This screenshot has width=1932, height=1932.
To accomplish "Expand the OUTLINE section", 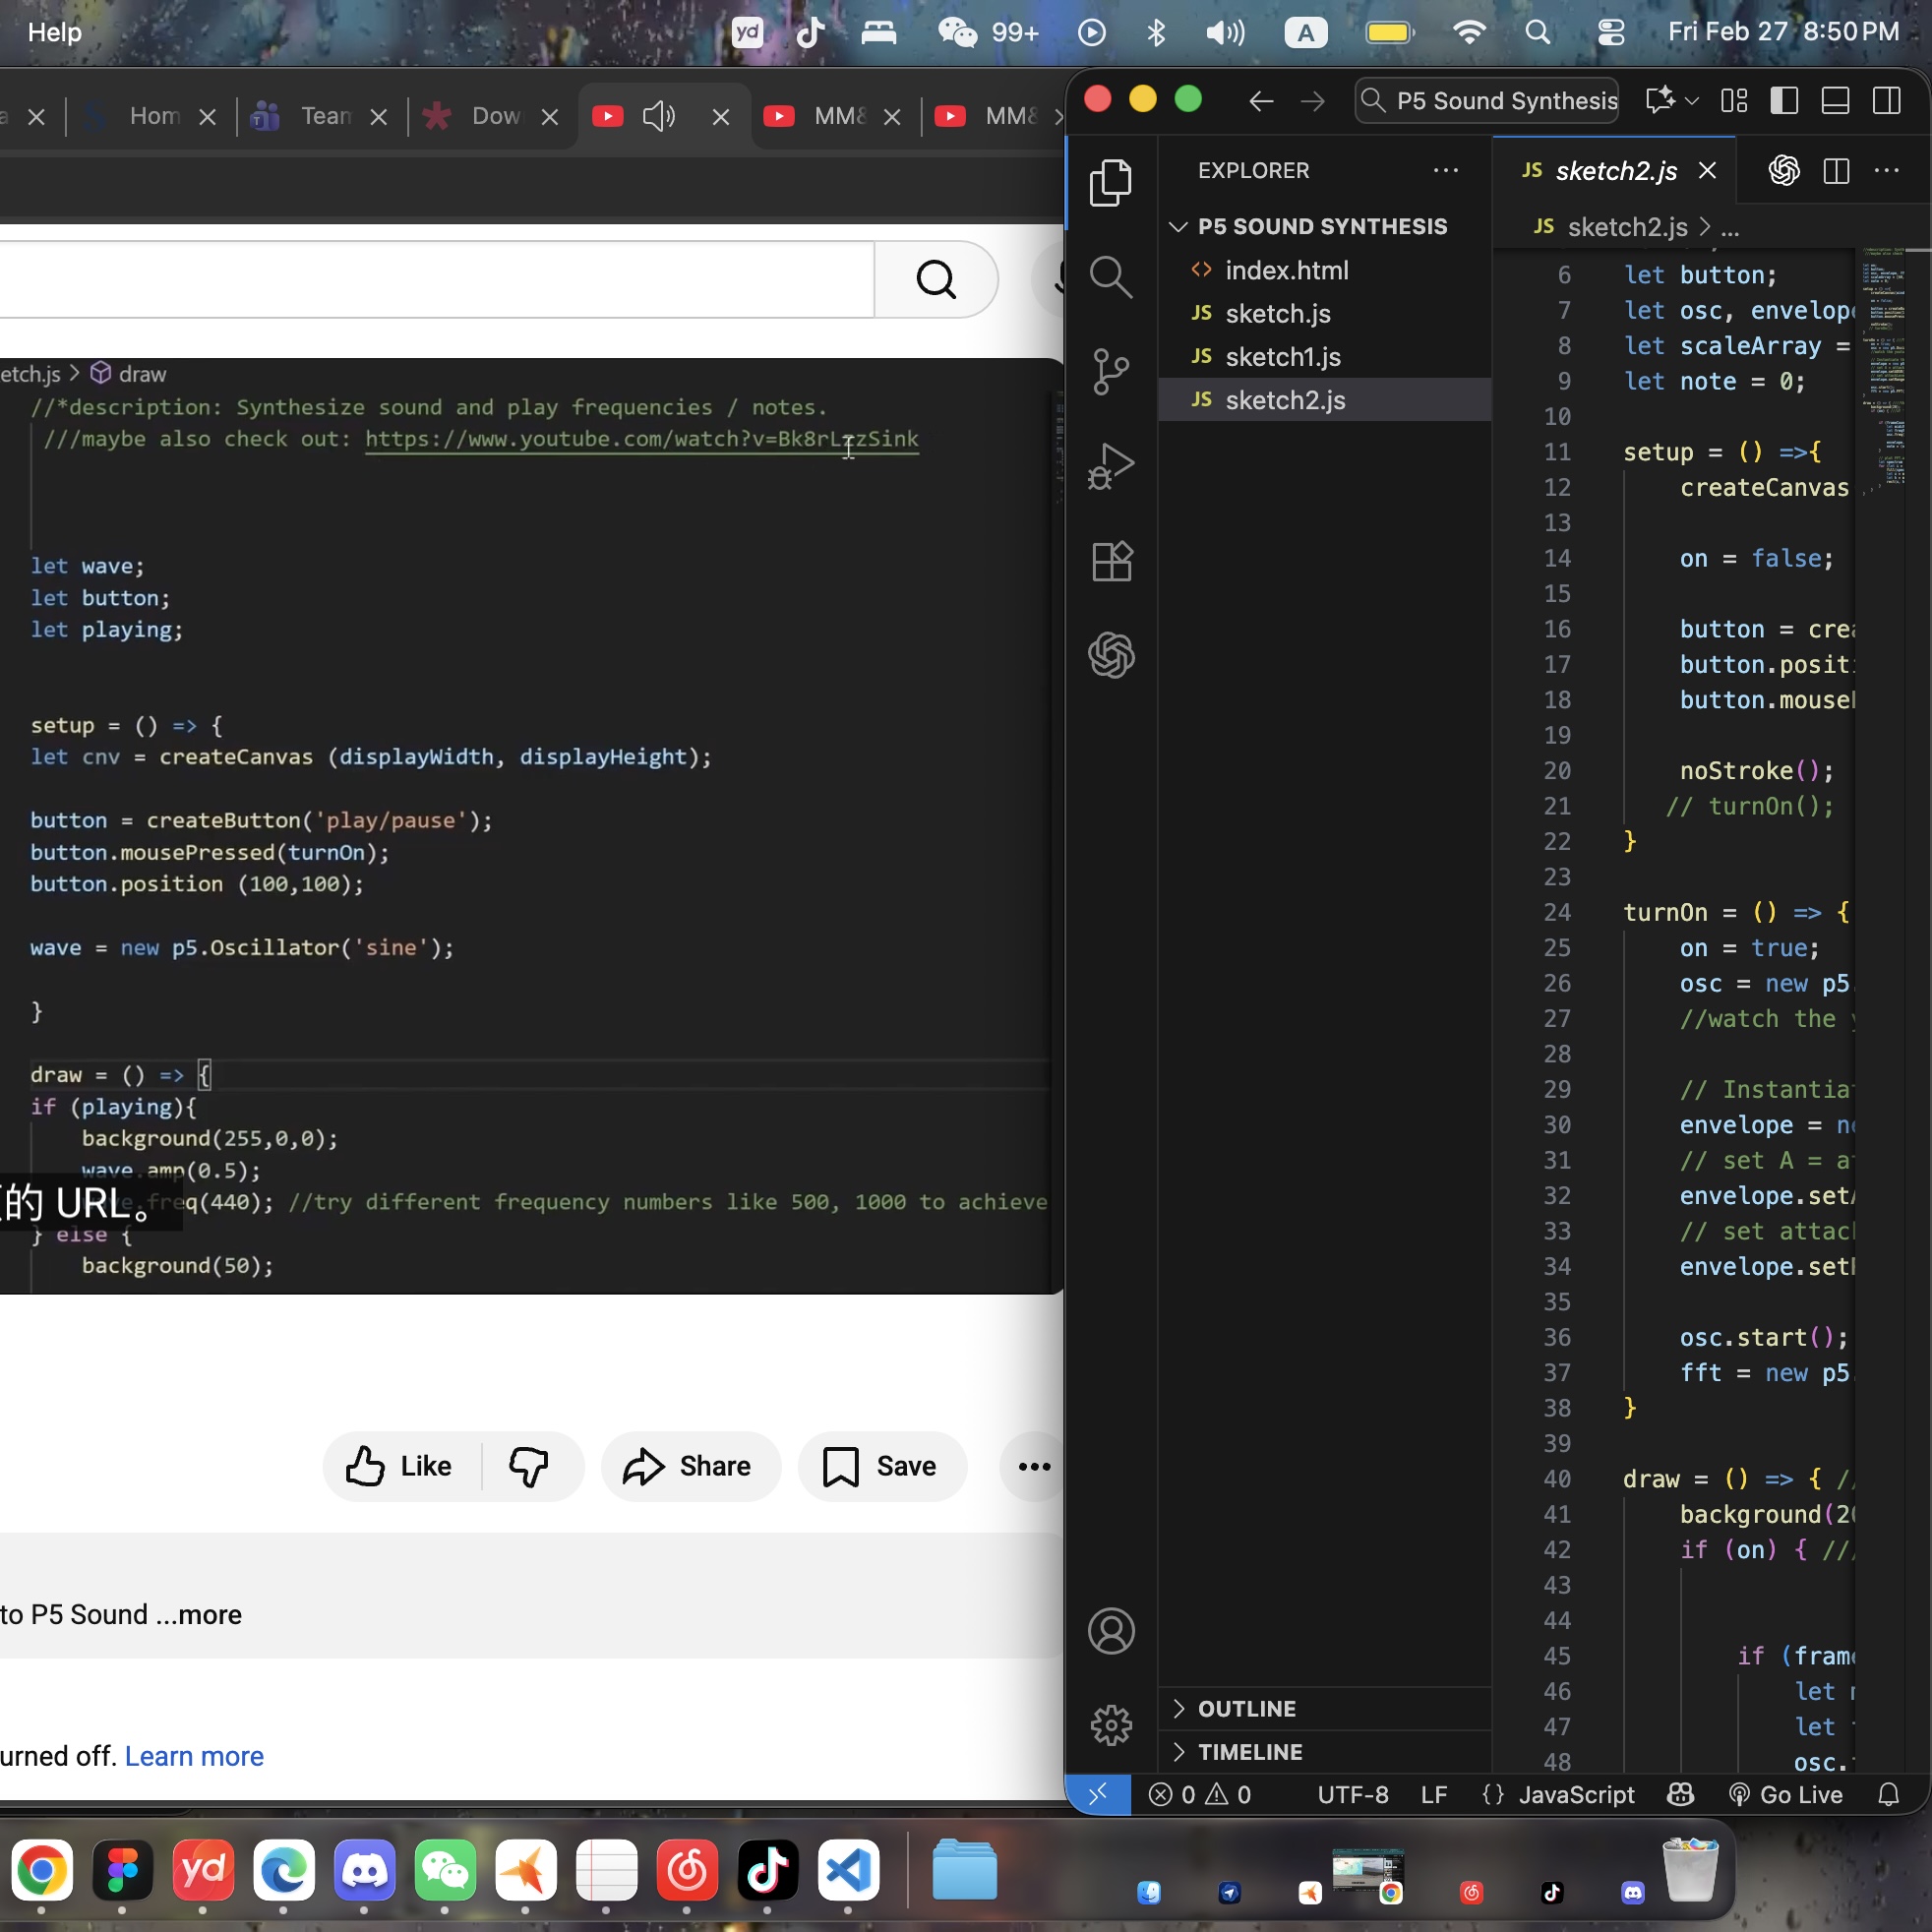I will pos(1245,1708).
